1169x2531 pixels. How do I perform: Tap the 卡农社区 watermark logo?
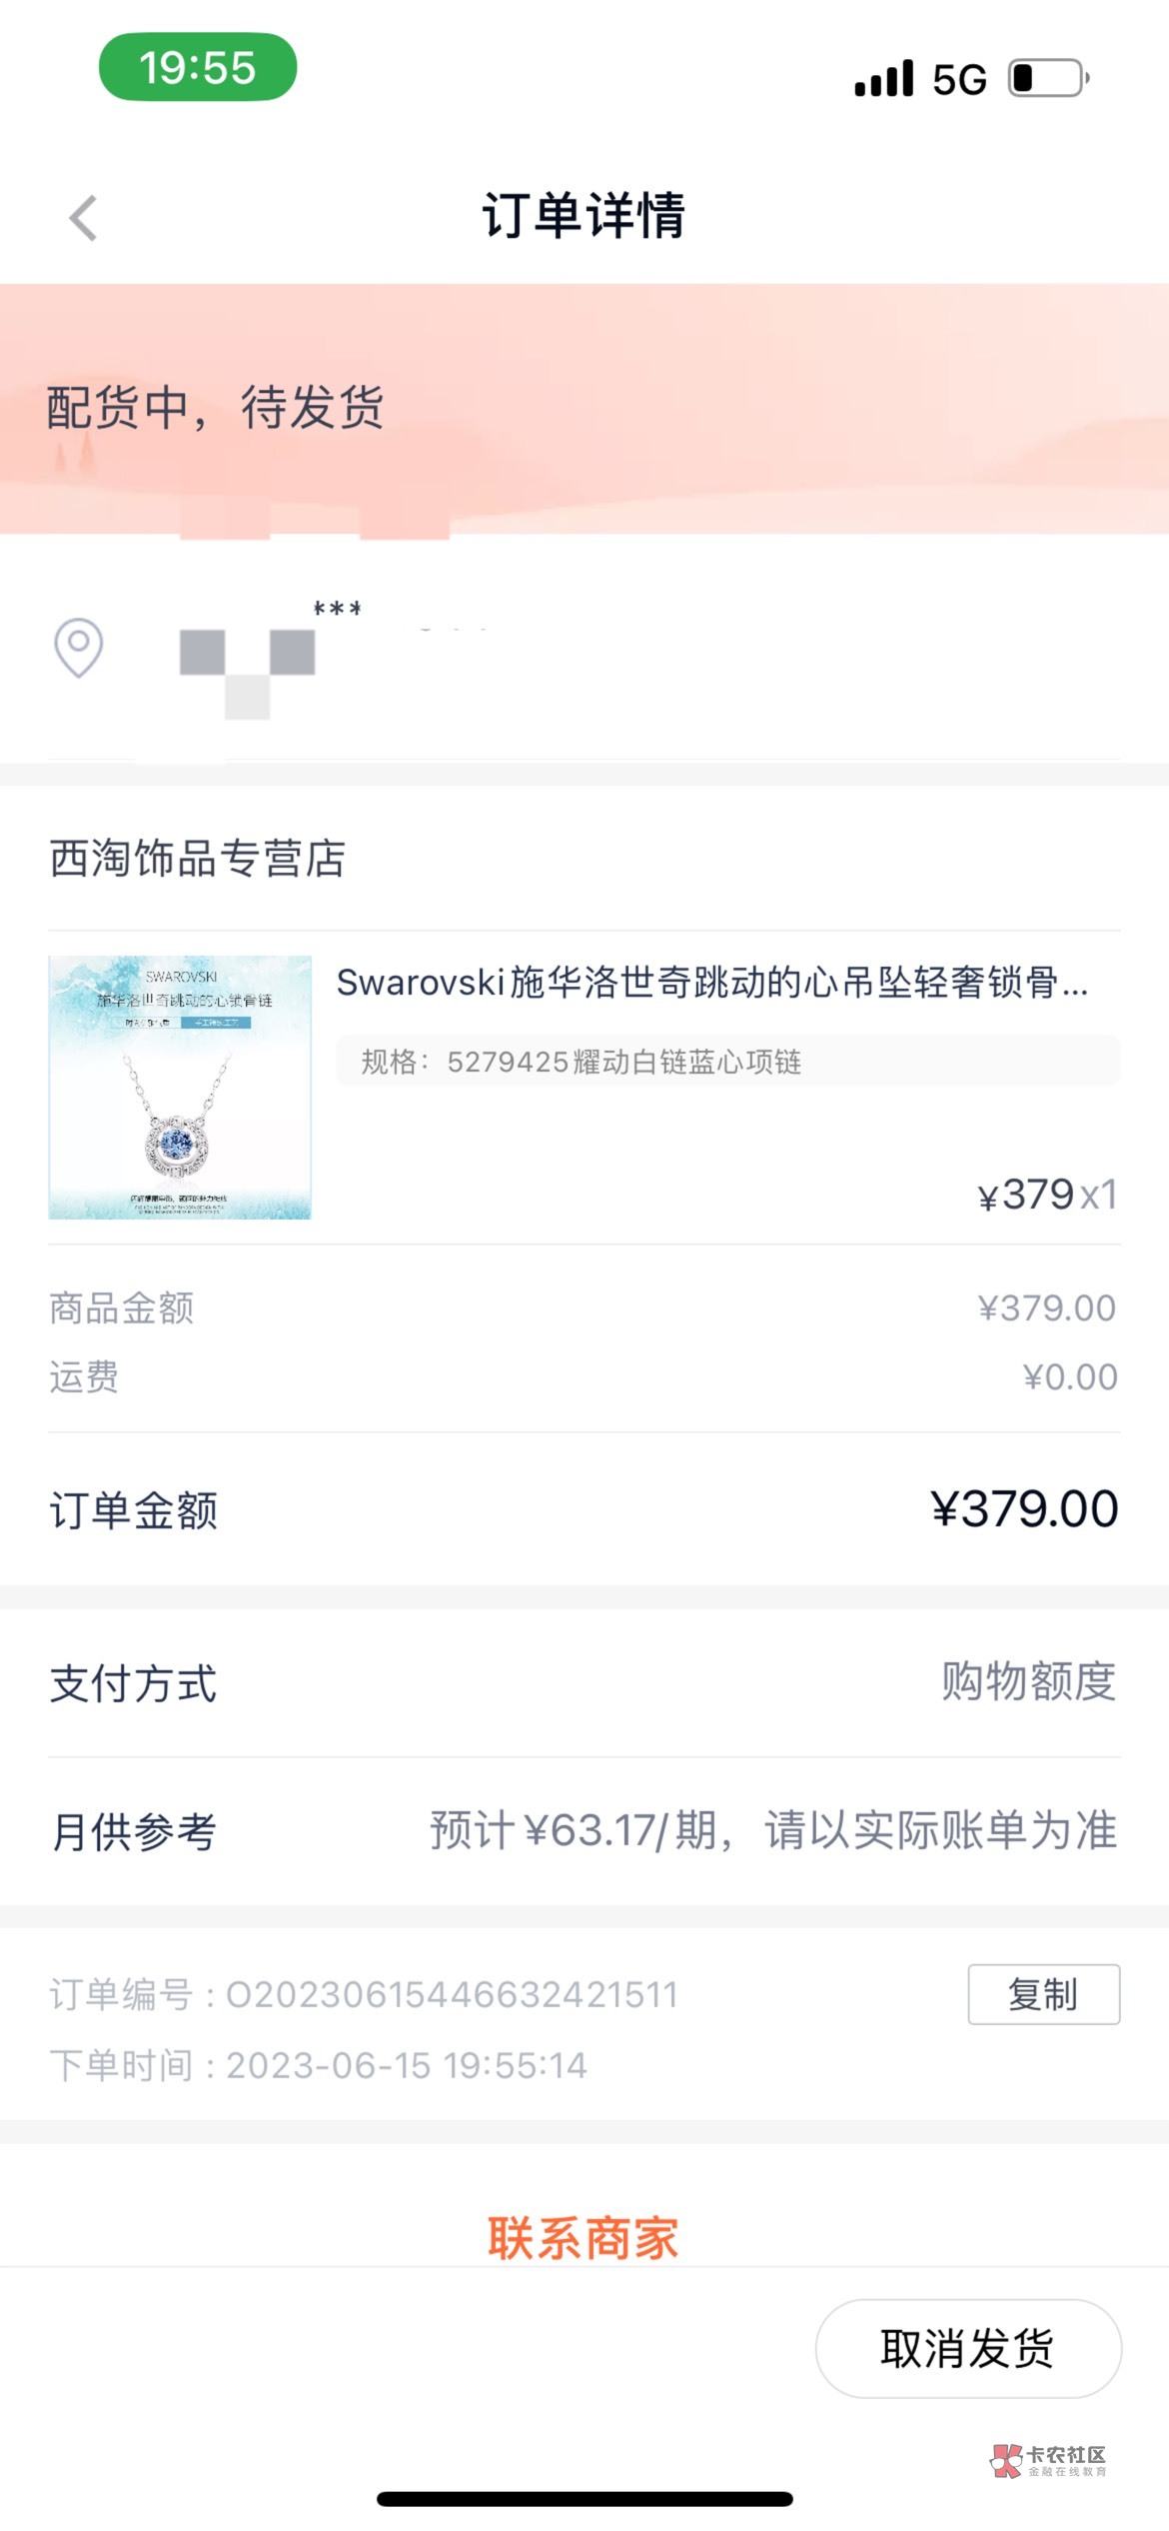pyautogui.click(x=1048, y=2460)
